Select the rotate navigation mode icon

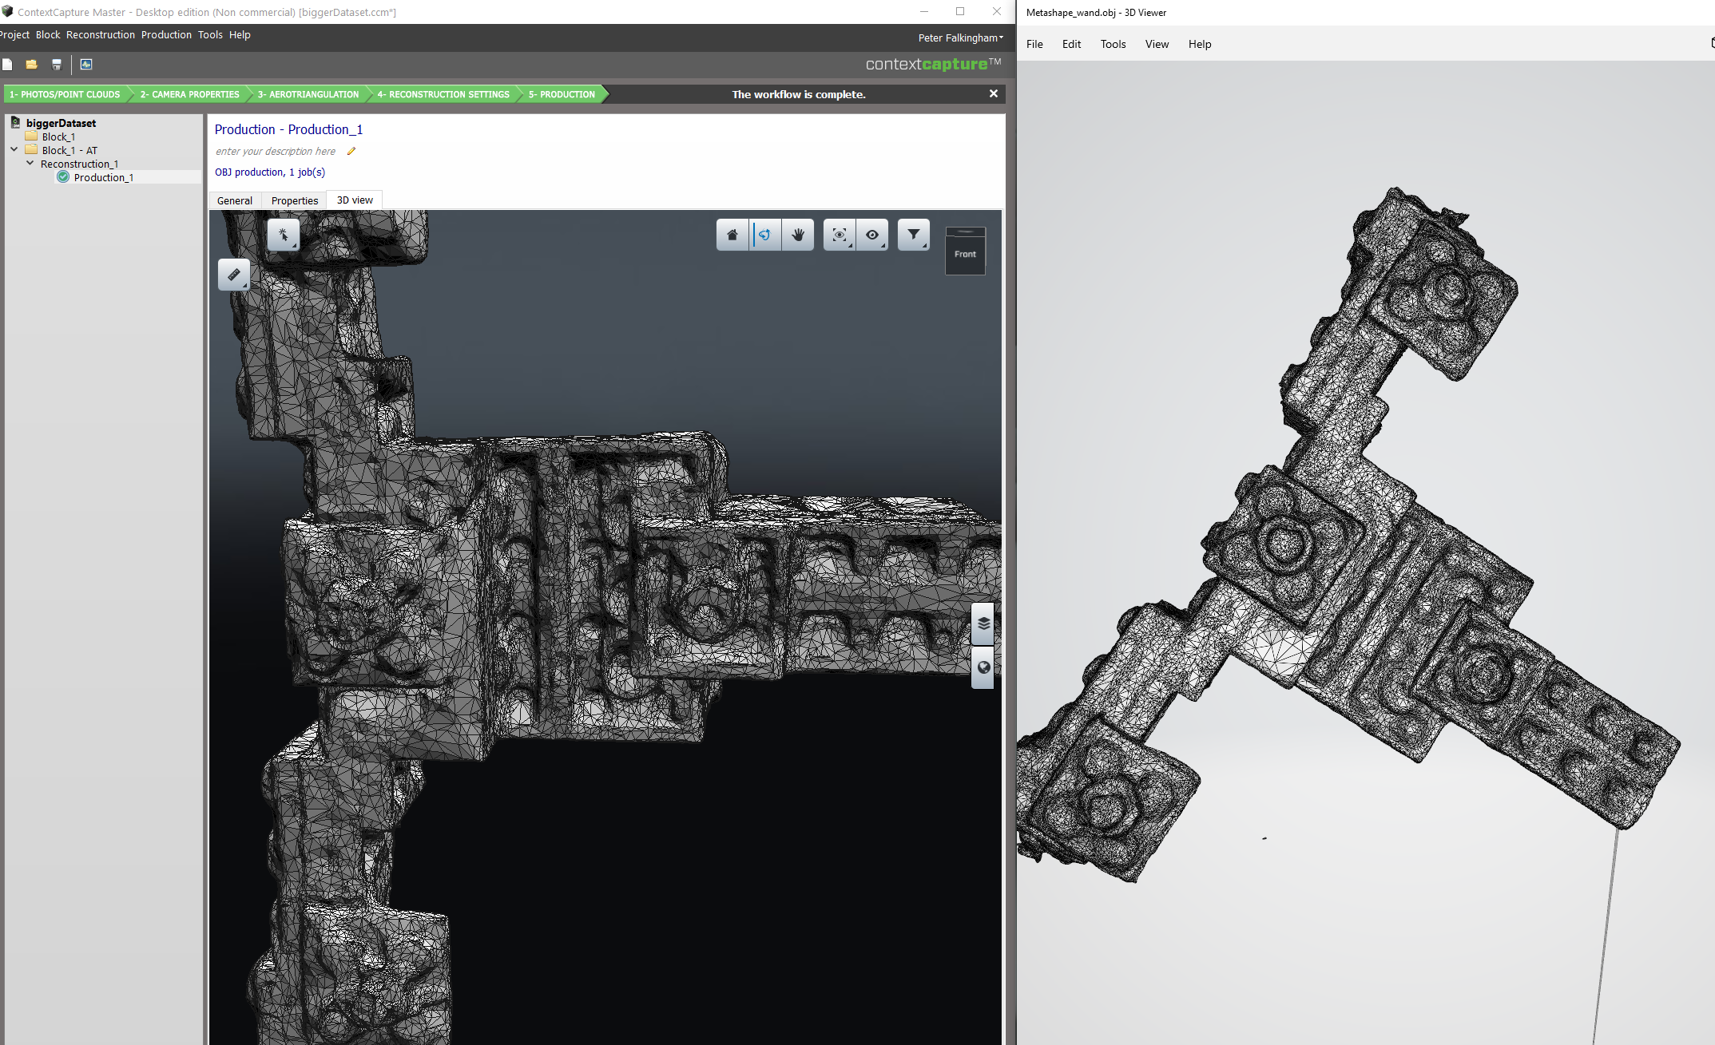click(765, 235)
